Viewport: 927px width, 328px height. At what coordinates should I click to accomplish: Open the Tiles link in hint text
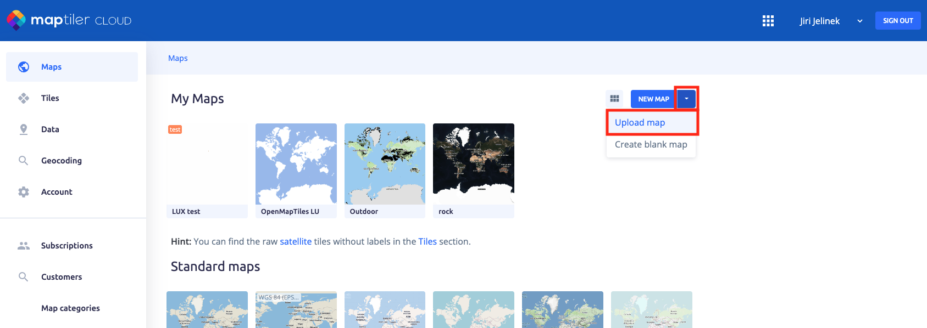427,241
